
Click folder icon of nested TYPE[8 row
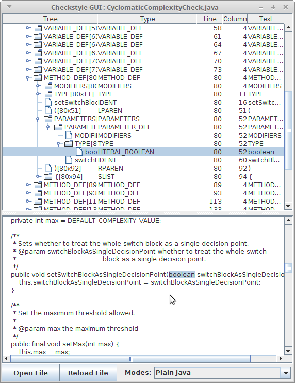69,144
